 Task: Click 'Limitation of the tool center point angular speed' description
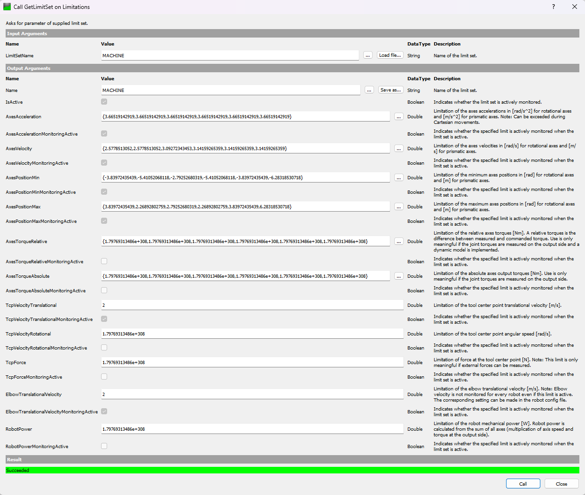click(492, 334)
